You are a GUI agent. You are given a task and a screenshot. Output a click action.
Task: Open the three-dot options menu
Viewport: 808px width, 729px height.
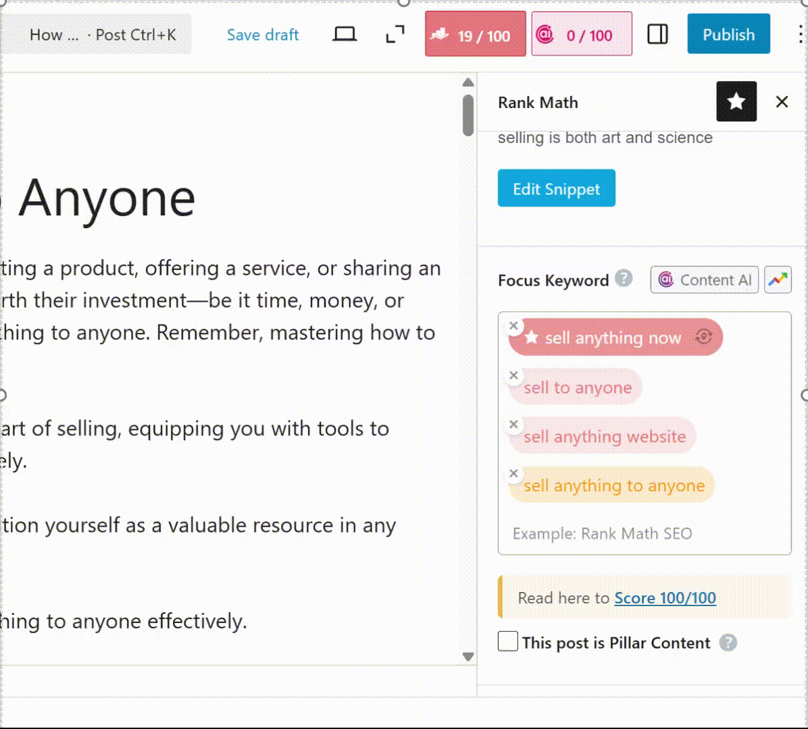800,34
